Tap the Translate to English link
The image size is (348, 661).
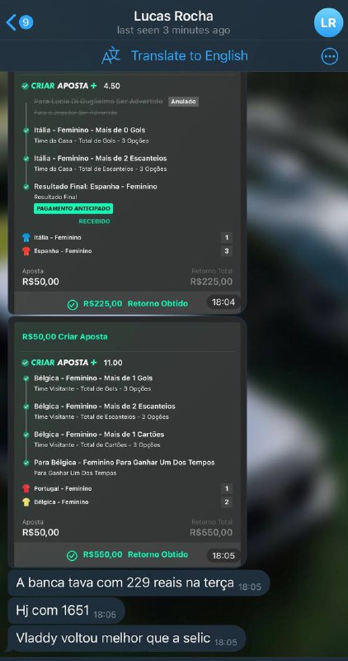[x=190, y=55]
